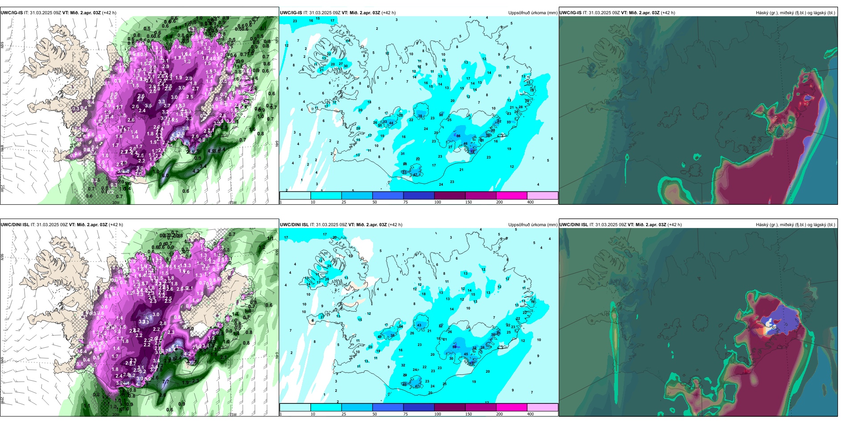This screenshot has width=846, height=423.
Task: Click the UWC/DINI ISL header text above the cloud map
Action: coord(621,225)
